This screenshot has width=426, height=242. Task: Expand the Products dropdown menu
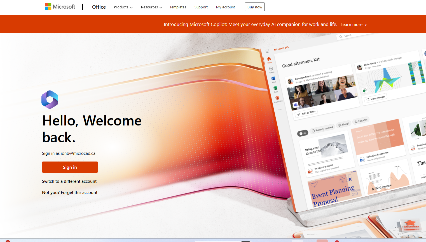tap(123, 7)
